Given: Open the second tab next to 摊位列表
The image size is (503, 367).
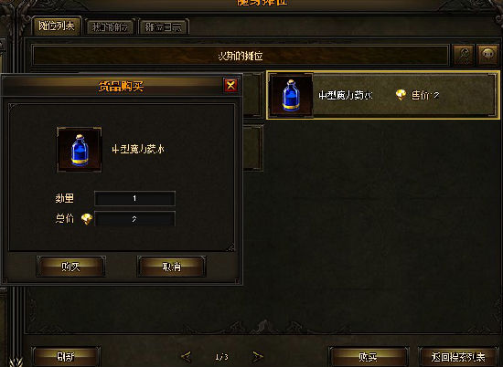Looking at the screenshot, I should point(110,27).
